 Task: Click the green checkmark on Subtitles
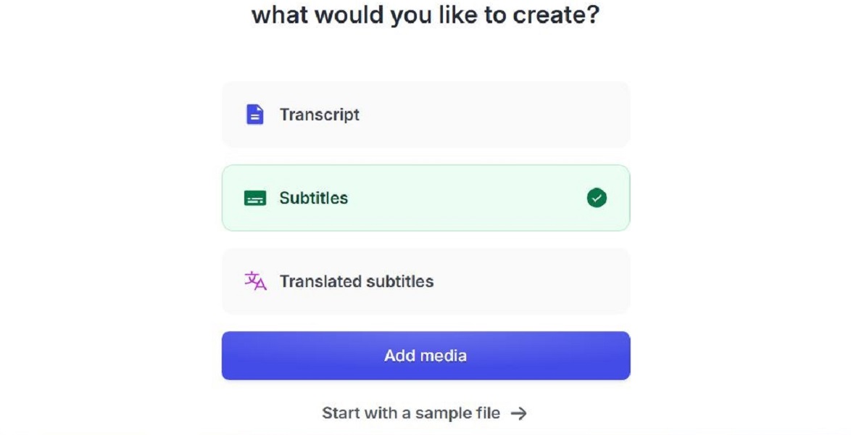(597, 198)
